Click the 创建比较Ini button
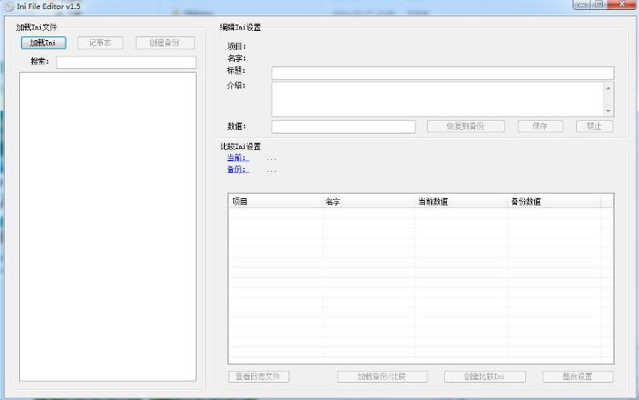The width and height of the screenshot is (639, 400). coord(485,376)
